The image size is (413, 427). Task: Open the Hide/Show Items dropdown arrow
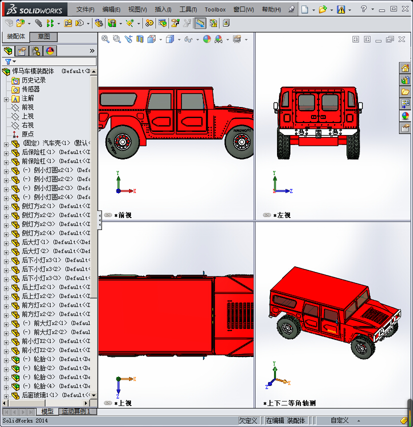coord(197,40)
